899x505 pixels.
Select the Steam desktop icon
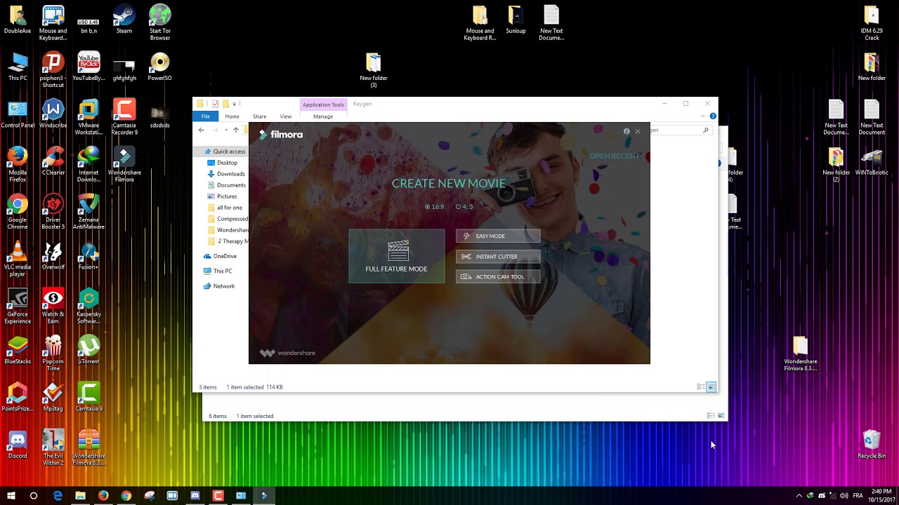pyautogui.click(x=124, y=19)
